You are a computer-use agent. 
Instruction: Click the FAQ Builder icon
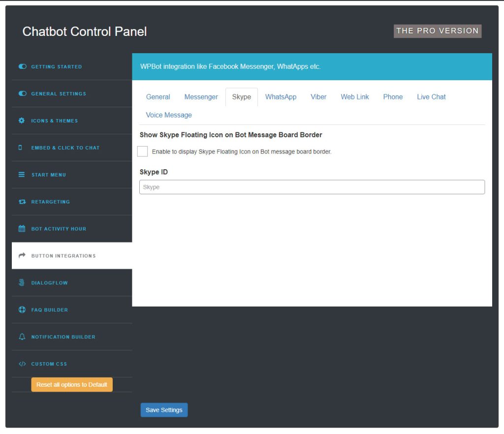click(22, 310)
